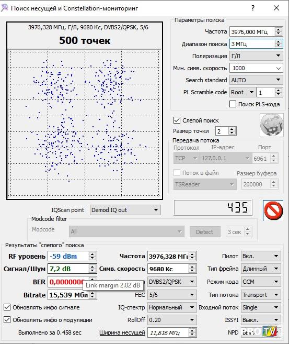Enable the Поток в файл checkbox
289x344 pixels.
[177, 173]
